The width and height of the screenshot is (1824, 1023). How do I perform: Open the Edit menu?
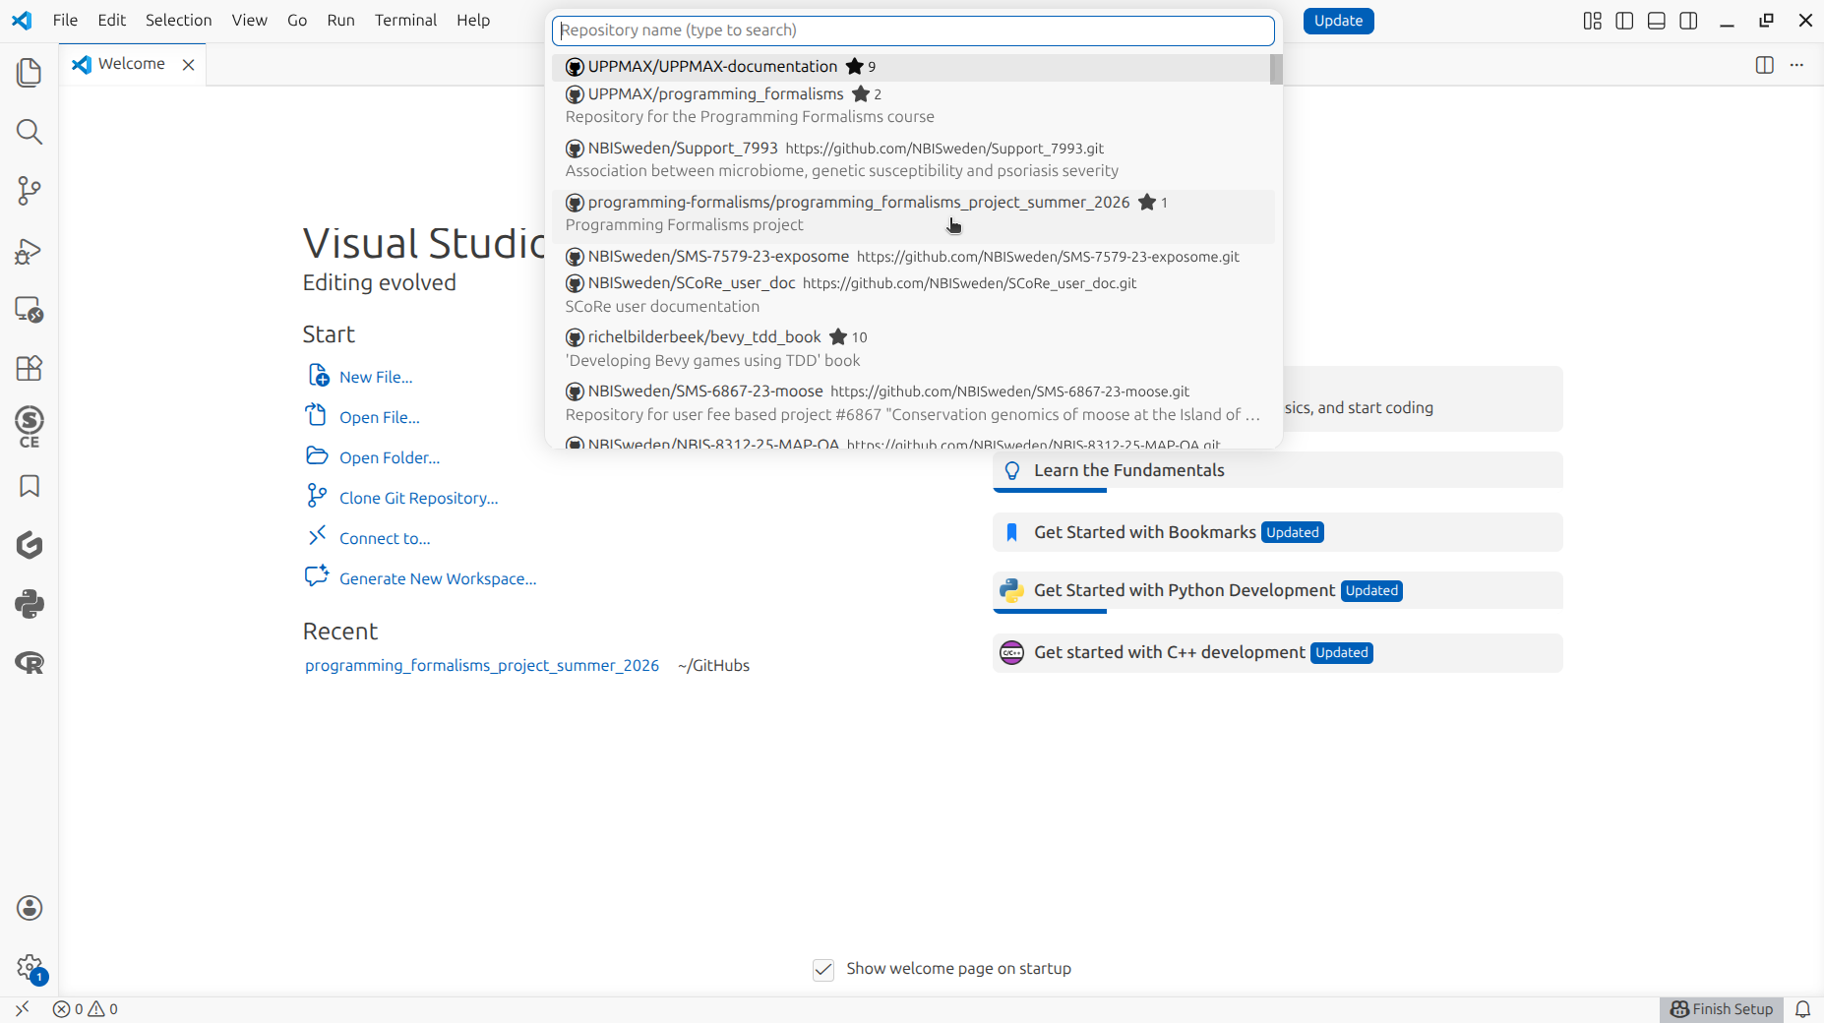[x=112, y=20]
